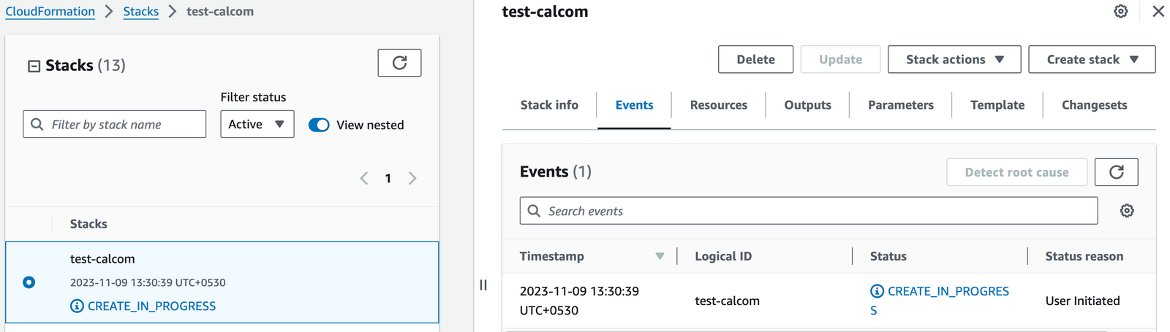Click info icon beside stack CREATE_IN_PROGRESS status
1170x332 pixels.
[x=77, y=306]
